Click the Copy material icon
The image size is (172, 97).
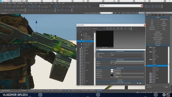coord(118,29)
